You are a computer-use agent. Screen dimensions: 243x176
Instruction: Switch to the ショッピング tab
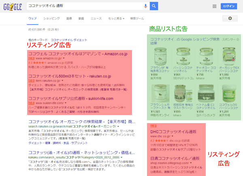tap(51, 19)
